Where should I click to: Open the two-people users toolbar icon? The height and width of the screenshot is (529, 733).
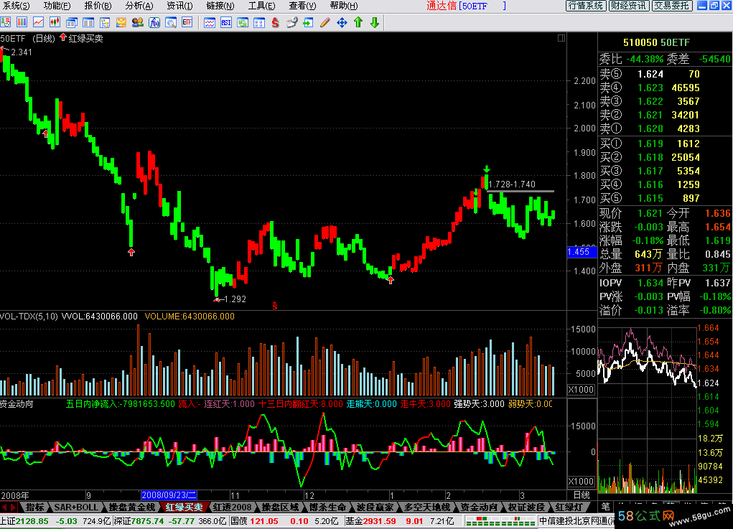pyautogui.click(x=137, y=22)
